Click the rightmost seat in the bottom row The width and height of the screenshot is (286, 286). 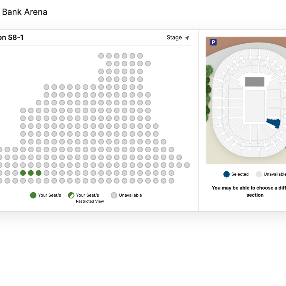point(171,181)
